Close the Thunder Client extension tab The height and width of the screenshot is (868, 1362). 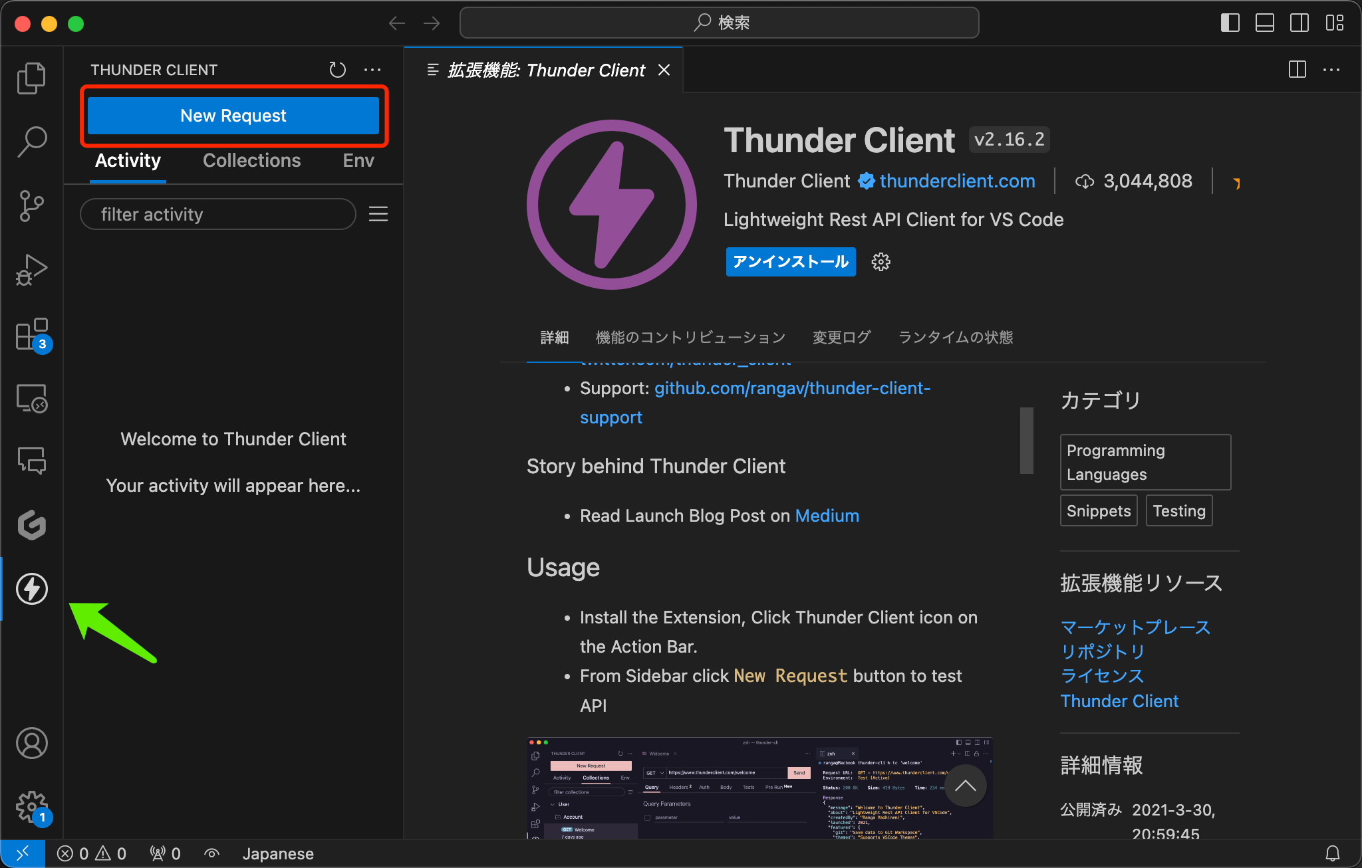[x=664, y=70]
